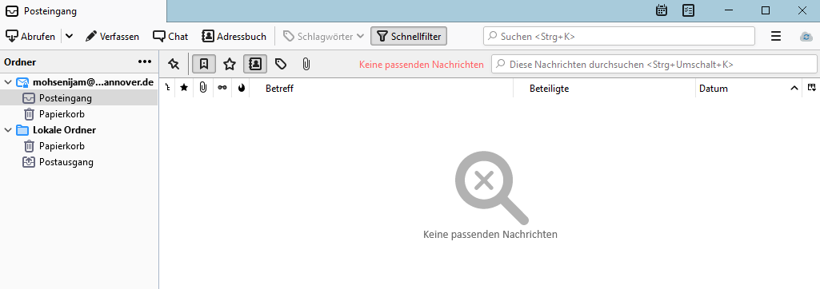Click the Suchen global search field
Image resolution: width=820 pixels, height=289 pixels.
click(619, 37)
